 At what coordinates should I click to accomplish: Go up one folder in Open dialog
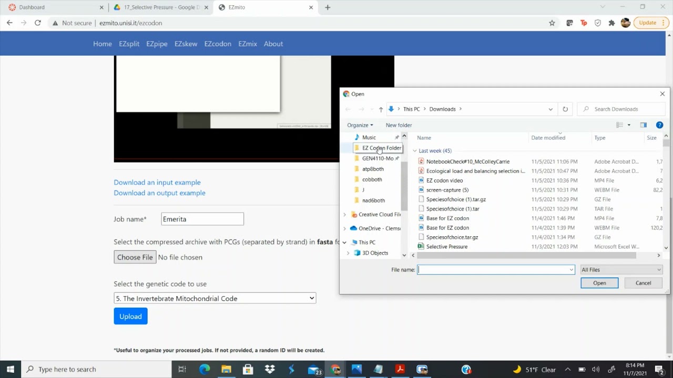click(381, 109)
